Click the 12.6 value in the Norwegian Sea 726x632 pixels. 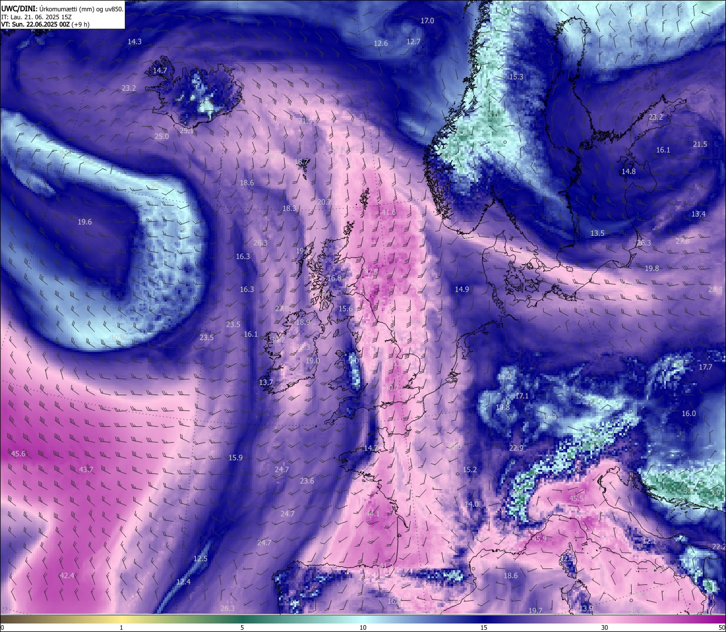point(381,43)
